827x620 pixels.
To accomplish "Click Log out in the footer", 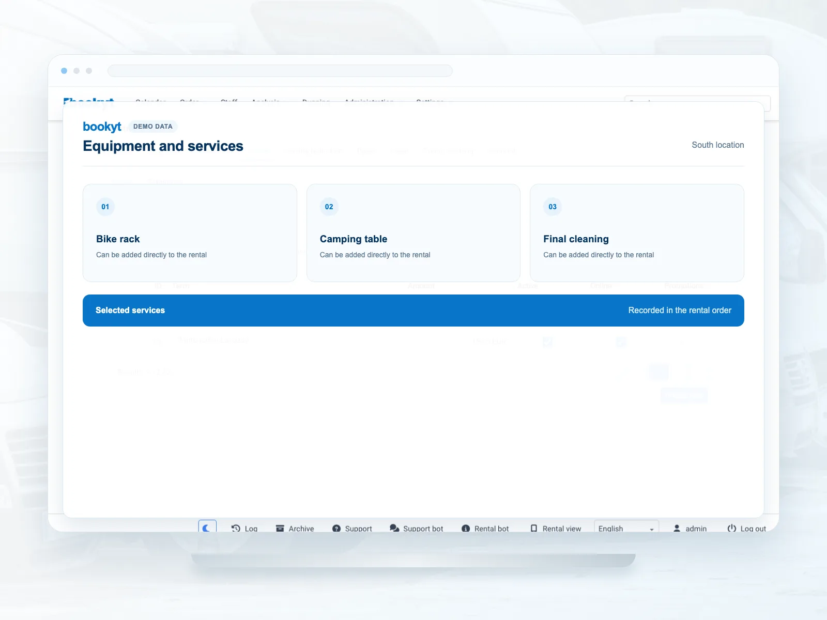I will (747, 529).
